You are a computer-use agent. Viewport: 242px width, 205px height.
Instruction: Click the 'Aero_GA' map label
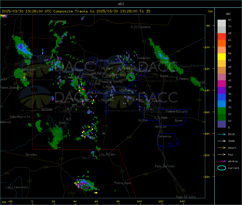(x=161, y=127)
